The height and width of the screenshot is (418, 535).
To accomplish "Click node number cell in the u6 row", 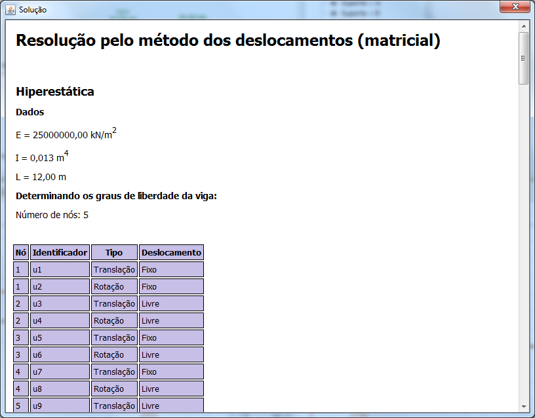I will pyautogui.click(x=21, y=354).
